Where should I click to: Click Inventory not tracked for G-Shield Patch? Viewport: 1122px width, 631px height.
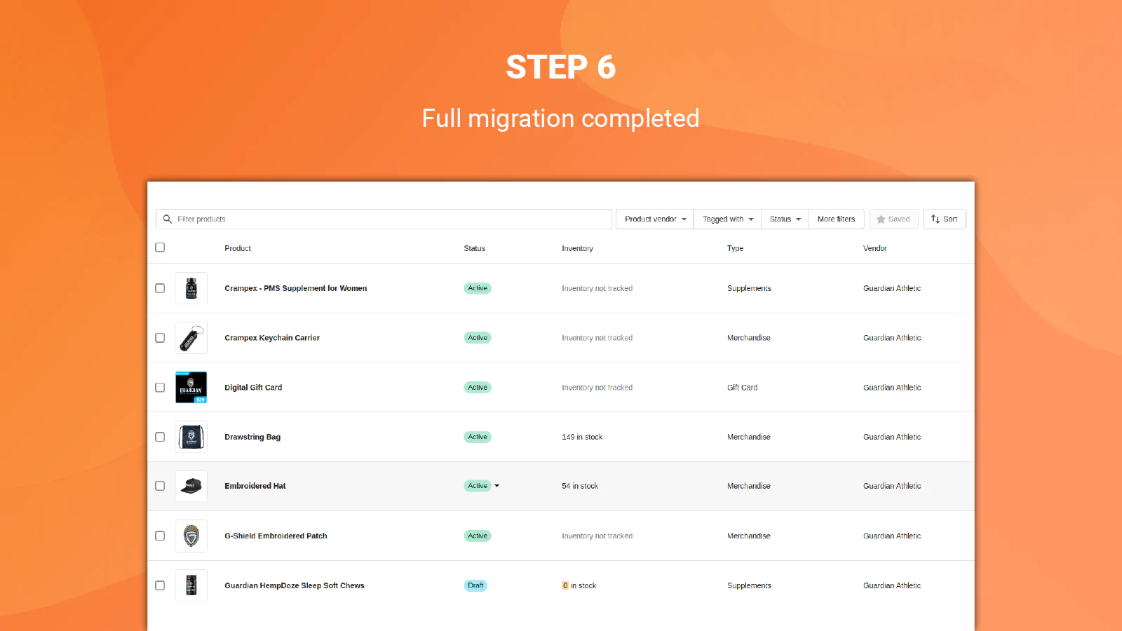click(x=597, y=536)
